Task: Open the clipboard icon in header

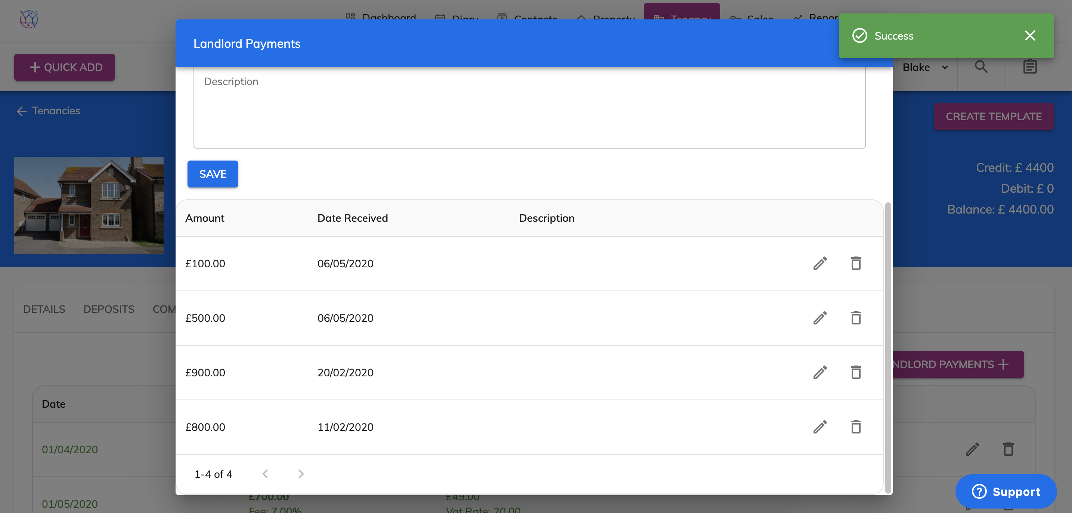Action: [x=1029, y=67]
